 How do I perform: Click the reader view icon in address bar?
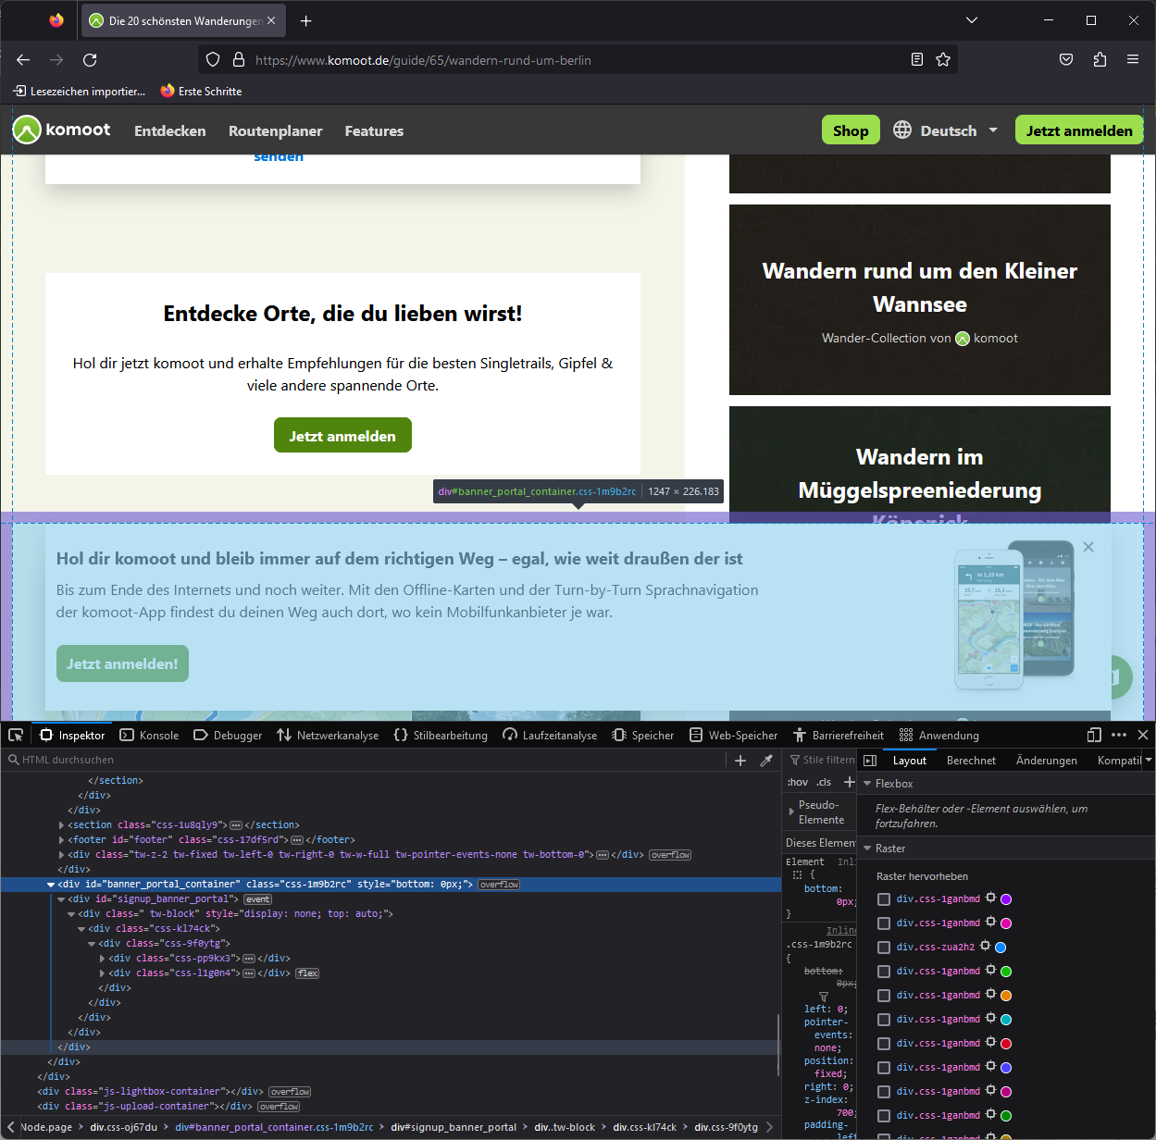point(916,59)
